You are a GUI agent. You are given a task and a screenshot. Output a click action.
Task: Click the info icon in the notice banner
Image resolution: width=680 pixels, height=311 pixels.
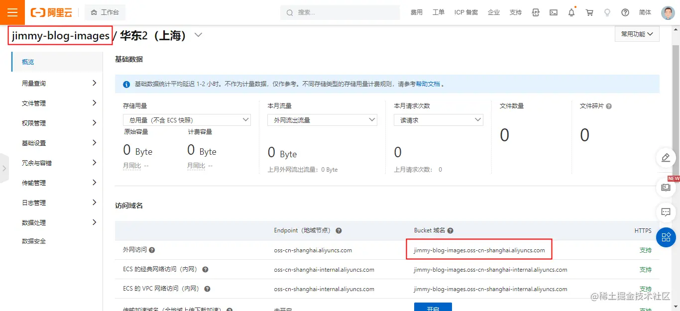pyautogui.click(x=126, y=85)
